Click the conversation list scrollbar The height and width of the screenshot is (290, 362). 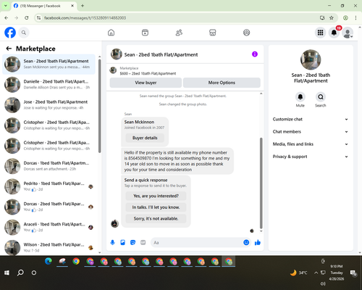click(99, 106)
